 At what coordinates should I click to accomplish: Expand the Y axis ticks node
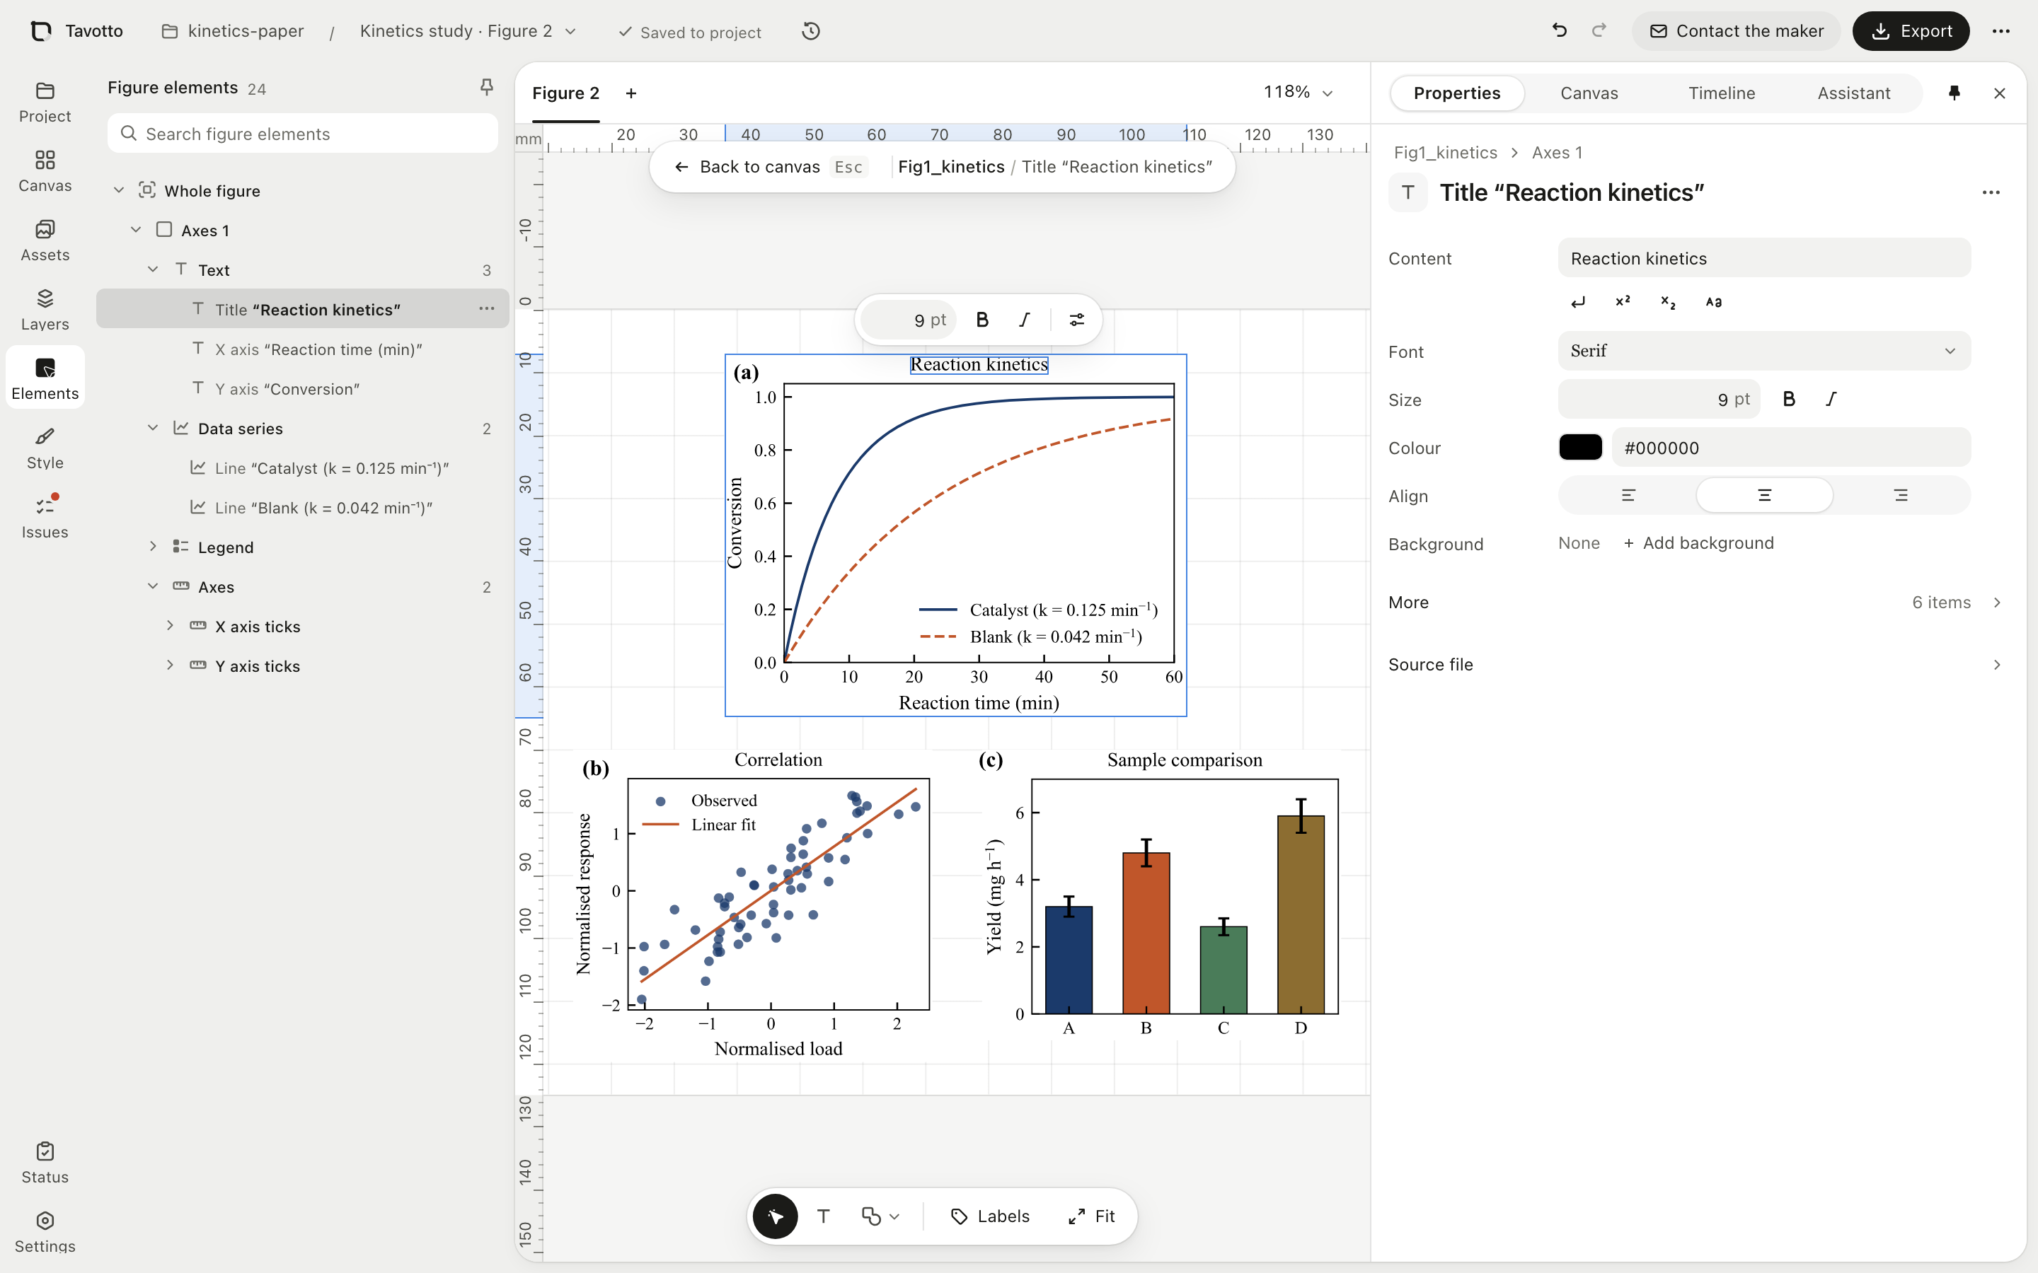[x=170, y=665]
